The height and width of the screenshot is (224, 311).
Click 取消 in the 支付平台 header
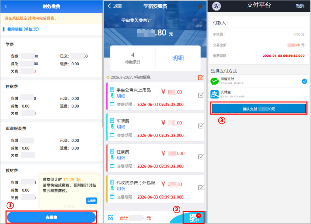300,6
